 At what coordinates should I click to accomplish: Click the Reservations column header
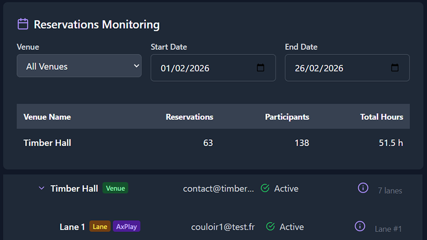[189, 117]
